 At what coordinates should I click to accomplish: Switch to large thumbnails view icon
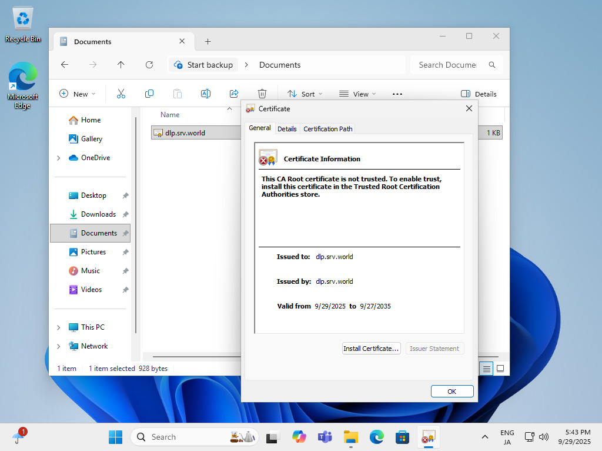click(x=500, y=369)
